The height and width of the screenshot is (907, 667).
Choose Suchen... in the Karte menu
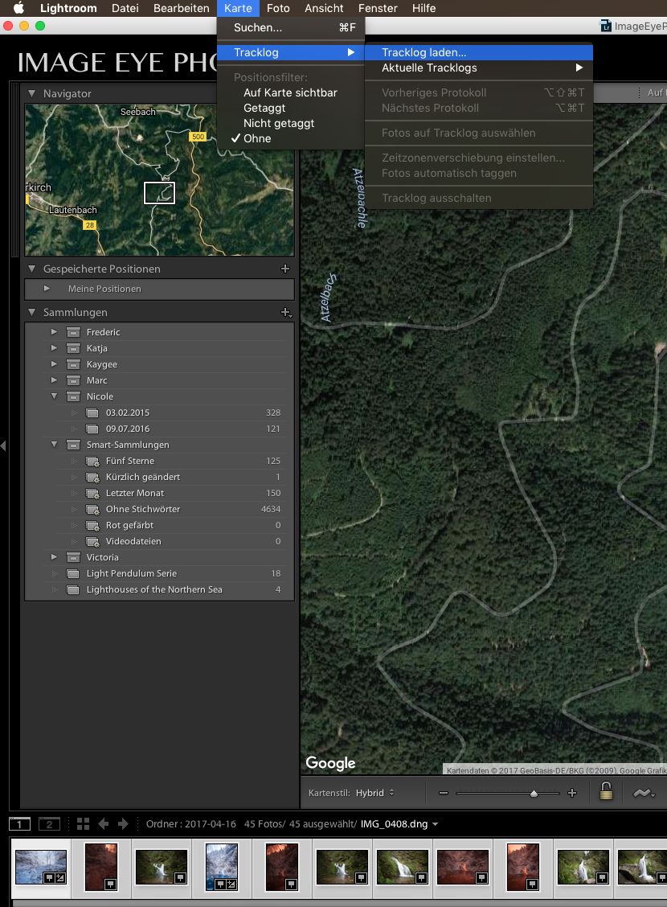tap(291, 27)
